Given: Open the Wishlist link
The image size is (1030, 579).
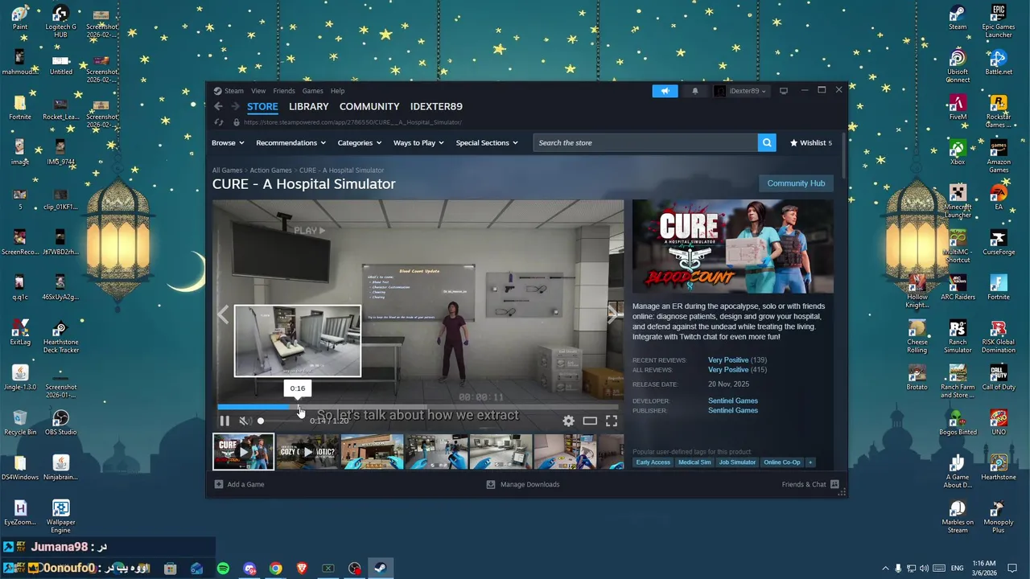Looking at the screenshot, I should 811,142.
